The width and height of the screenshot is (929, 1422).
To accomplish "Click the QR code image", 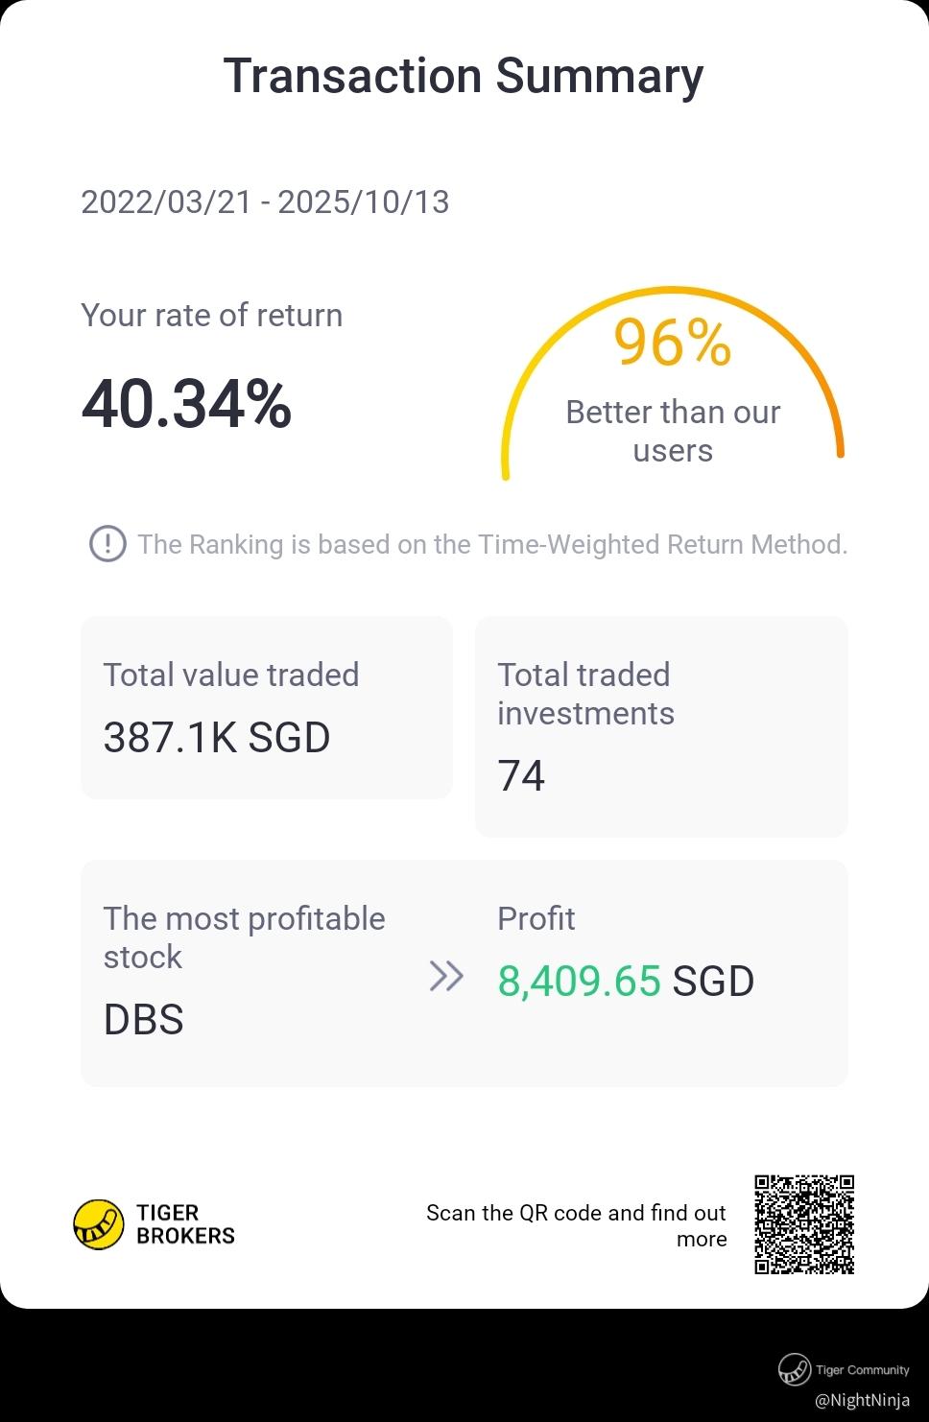I will click(804, 1224).
